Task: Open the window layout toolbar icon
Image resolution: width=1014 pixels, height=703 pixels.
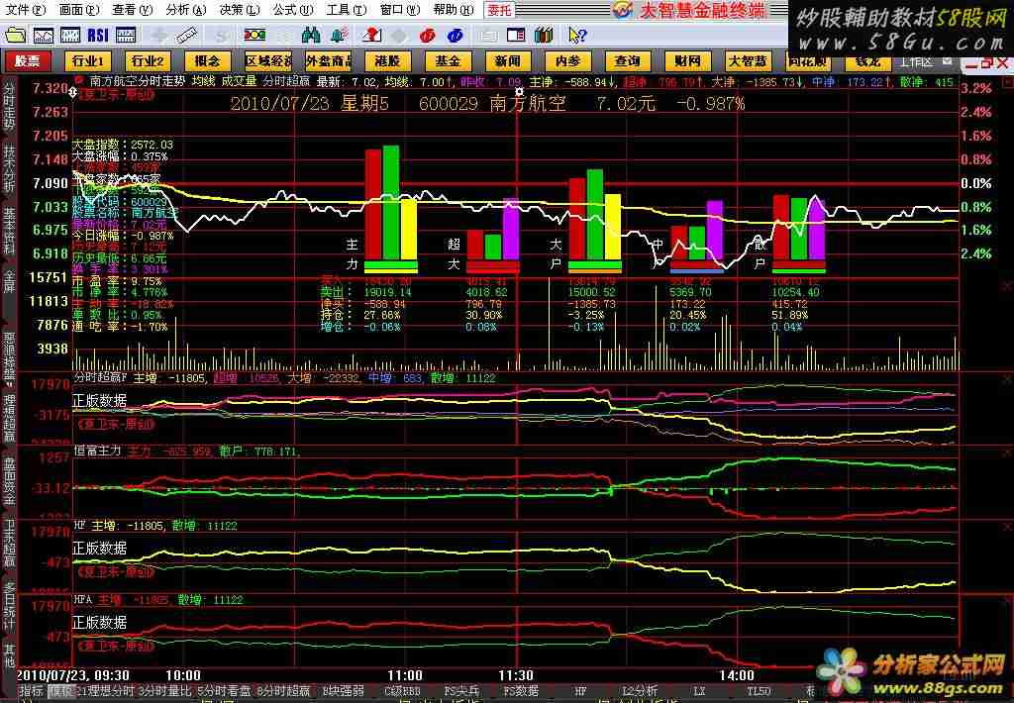Action: tap(516, 35)
